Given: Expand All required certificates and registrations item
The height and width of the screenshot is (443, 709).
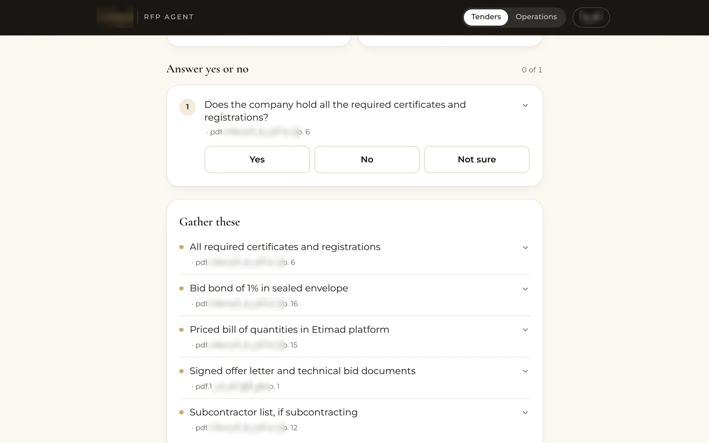Looking at the screenshot, I should pos(525,248).
